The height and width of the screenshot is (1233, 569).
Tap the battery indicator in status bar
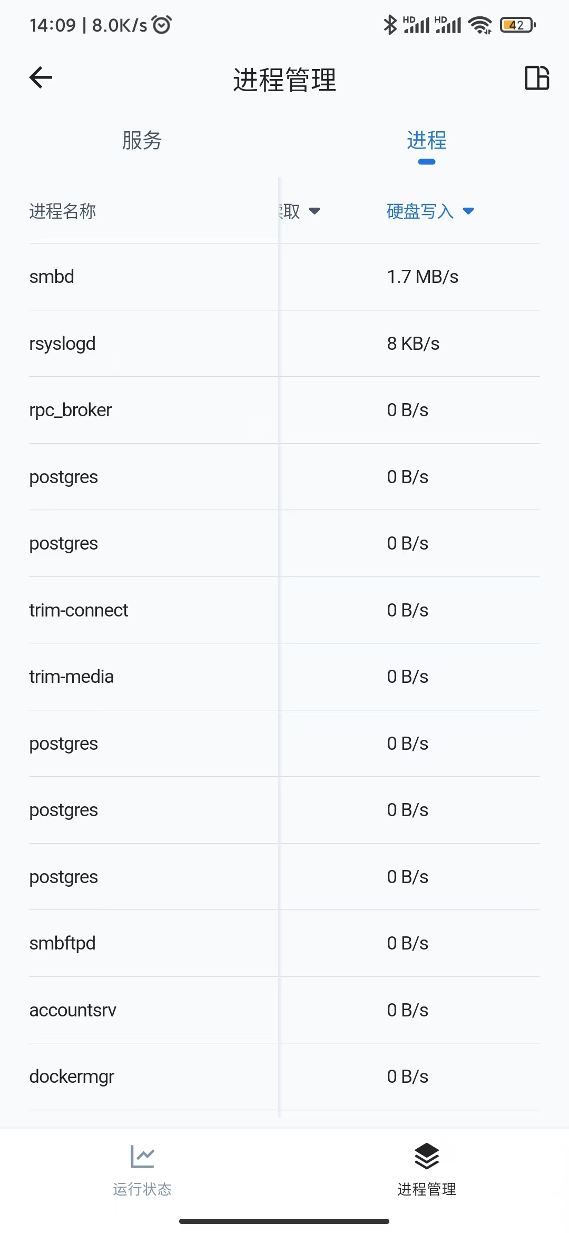point(518,25)
